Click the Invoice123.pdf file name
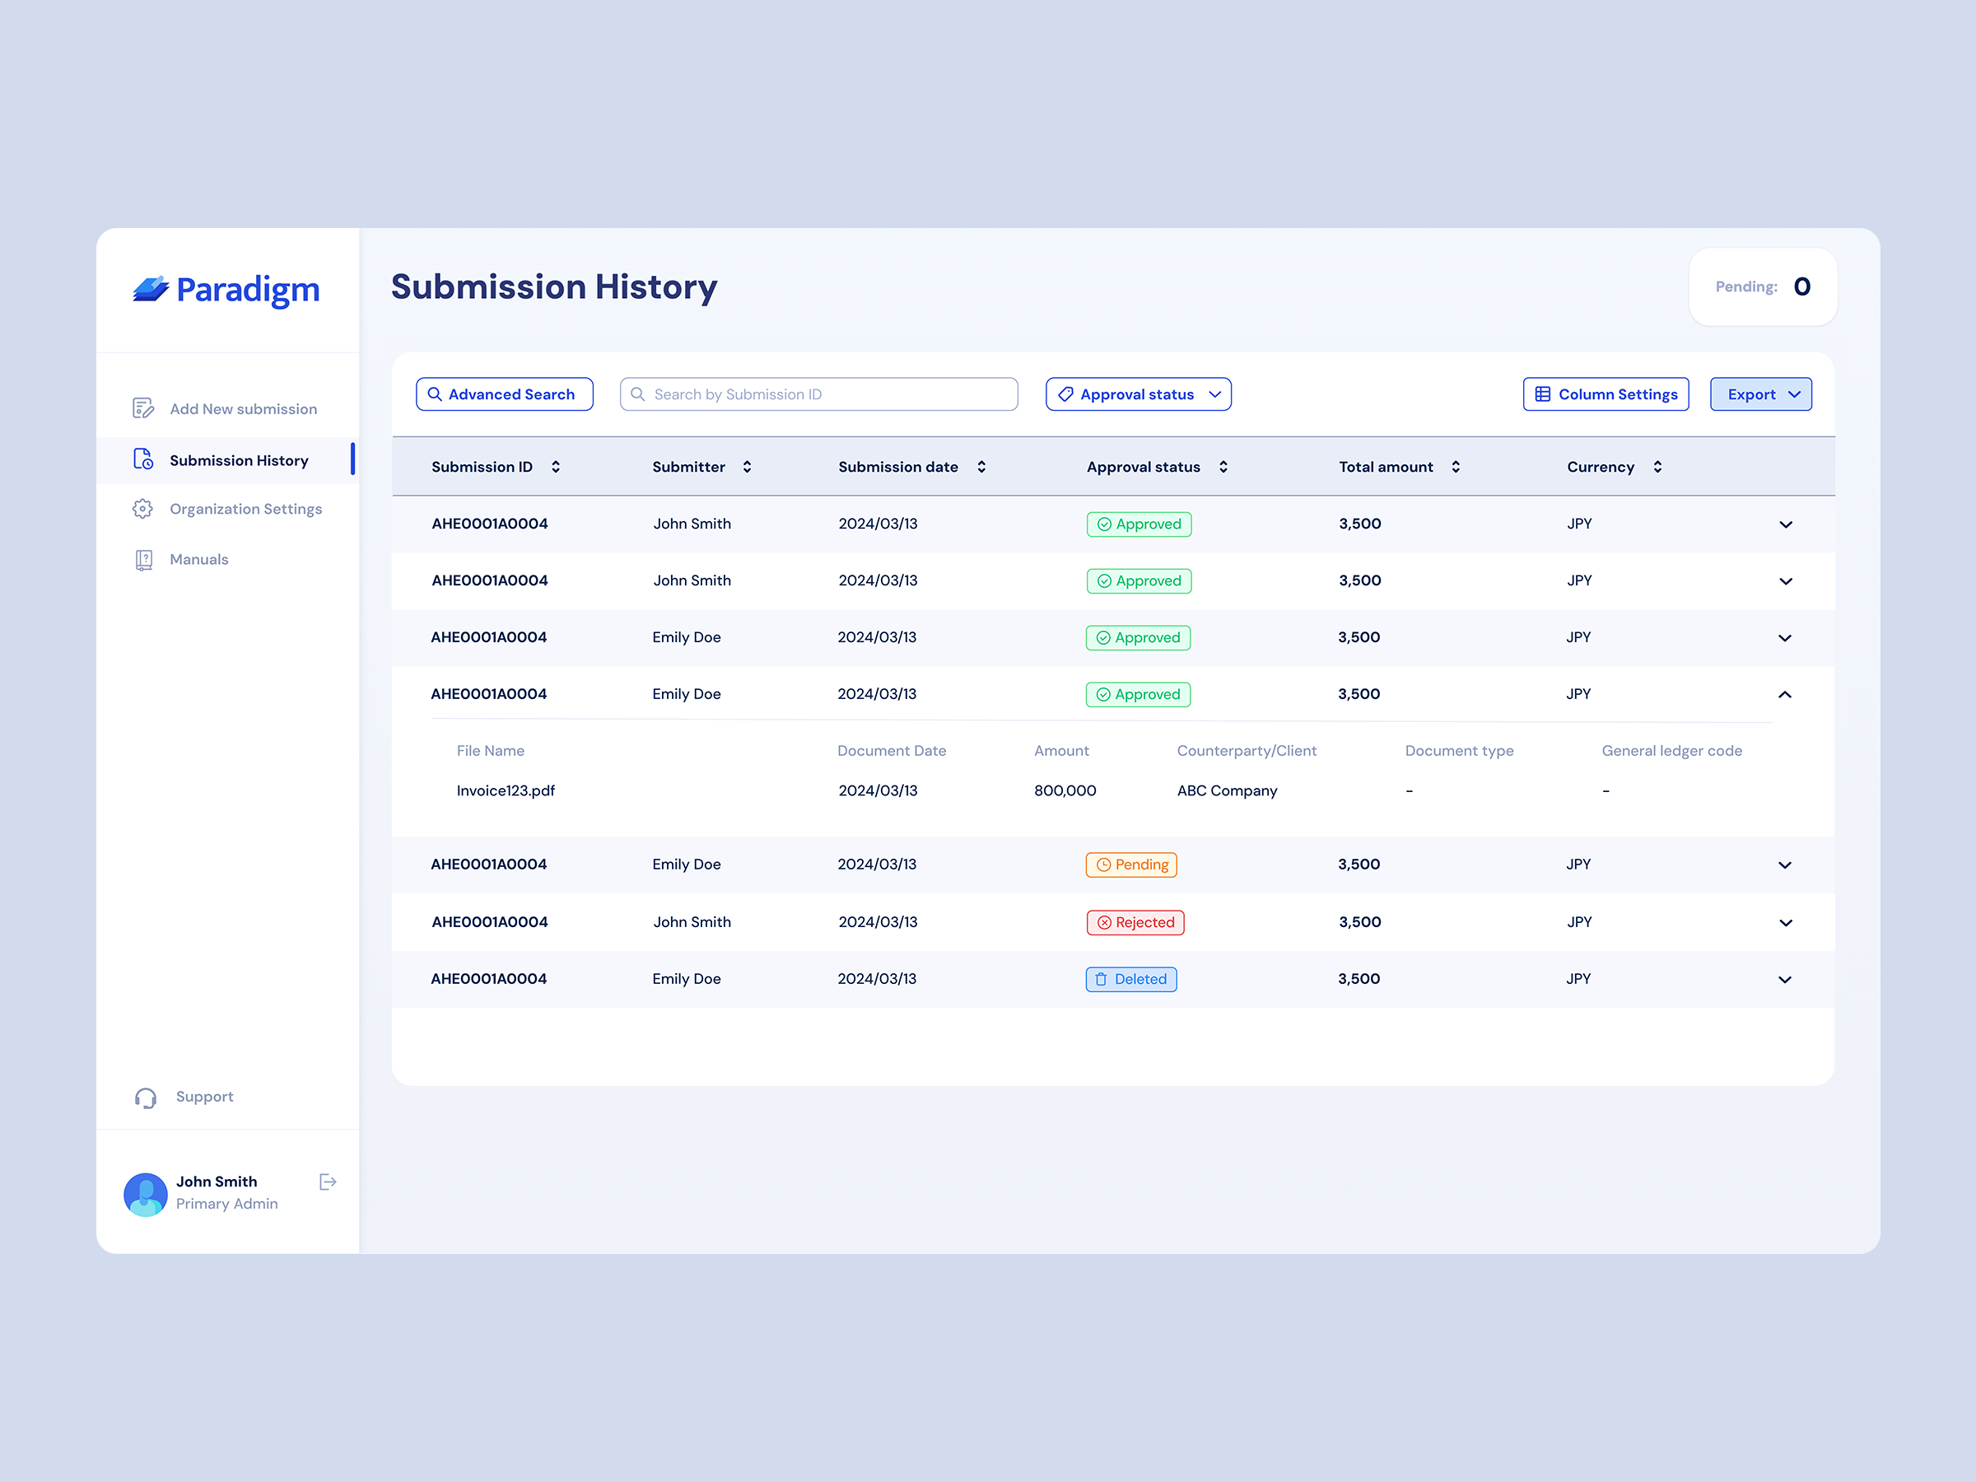Viewport: 1976px width, 1482px height. 506,790
